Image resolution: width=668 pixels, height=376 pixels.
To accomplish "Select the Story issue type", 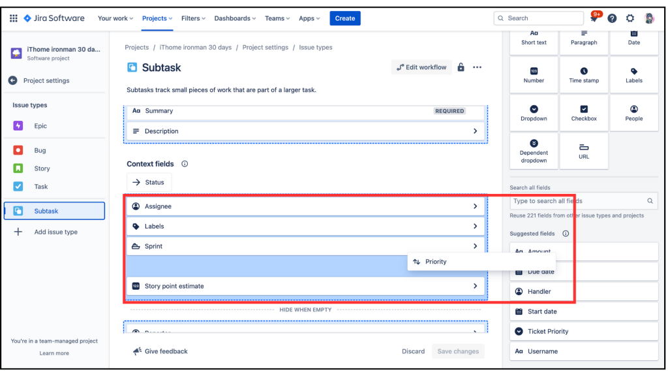I will coord(55,168).
